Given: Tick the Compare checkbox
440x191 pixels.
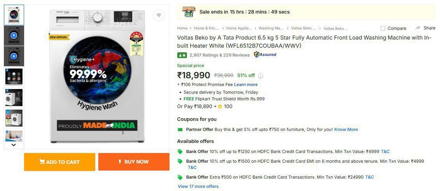Looking at the screenshot, I should [x=383, y=28].
